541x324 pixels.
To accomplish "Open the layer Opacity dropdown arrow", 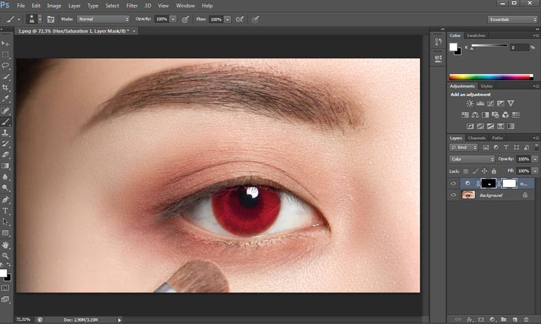I will click(535, 159).
